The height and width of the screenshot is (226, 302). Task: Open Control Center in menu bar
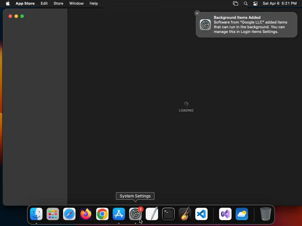[x=255, y=4]
